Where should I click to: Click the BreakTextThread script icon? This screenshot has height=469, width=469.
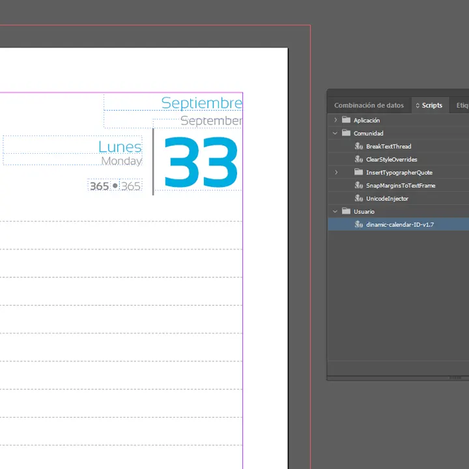click(x=358, y=147)
